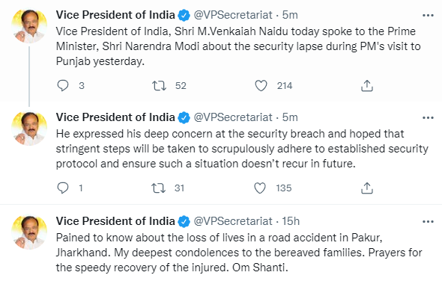Reply to the tweet about PM's security lapse
Screen dimensions: 442x284
pos(63,85)
